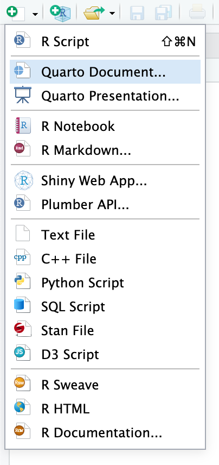Click the Quarto Presentation easel icon
Viewport: 219px width, 465px height.
[22, 95]
